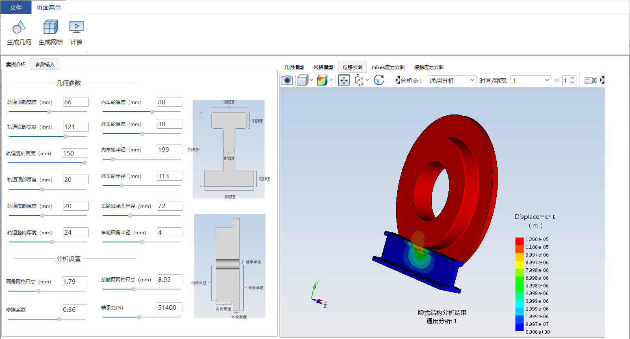Click the Displacement legend title
The height and width of the screenshot is (339, 630).
tap(535, 217)
